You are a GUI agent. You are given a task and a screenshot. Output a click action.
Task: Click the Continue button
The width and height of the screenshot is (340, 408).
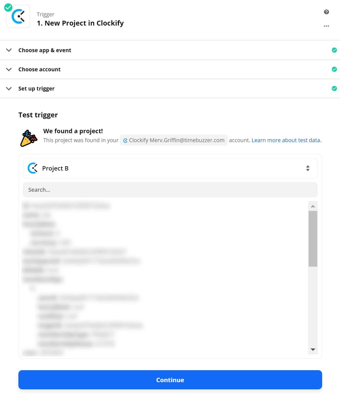click(x=170, y=380)
